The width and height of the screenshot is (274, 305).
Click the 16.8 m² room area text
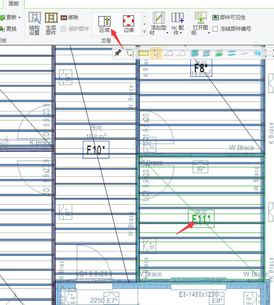coord(96,136)
